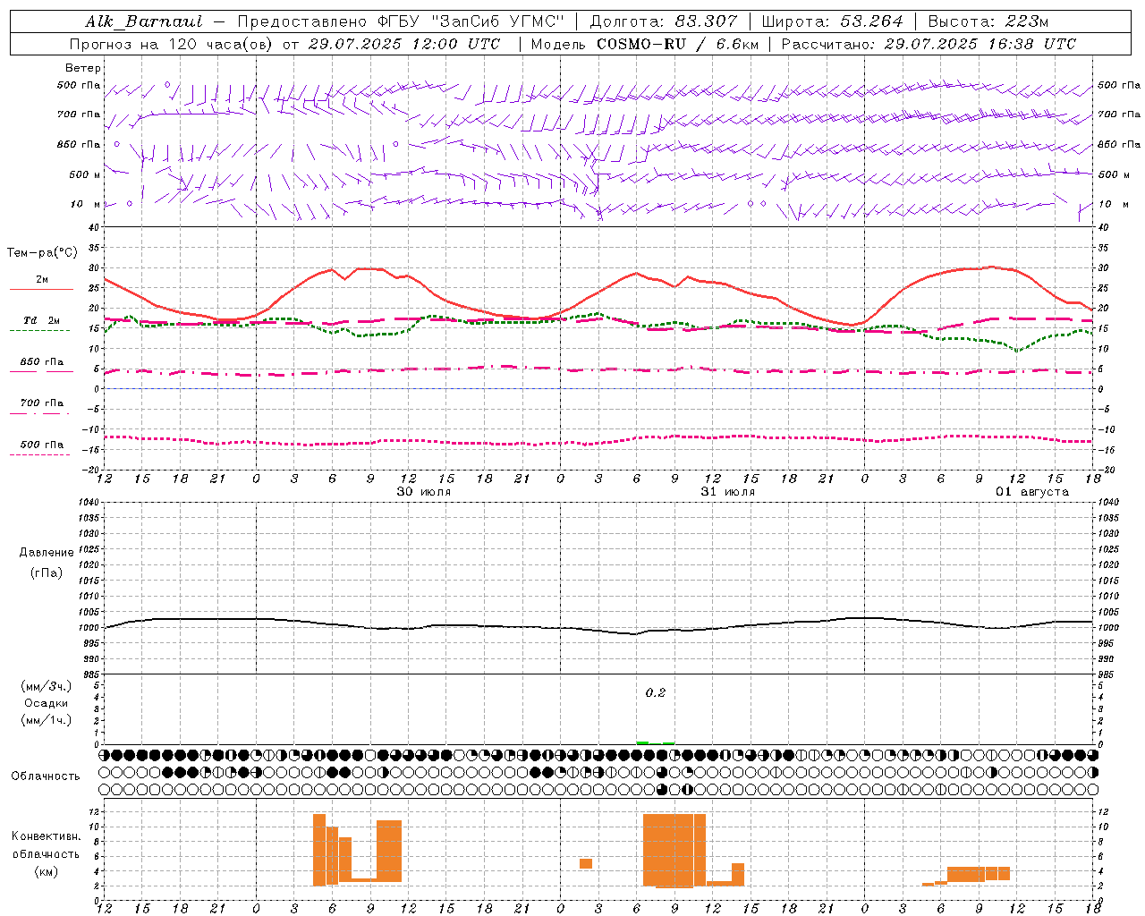Image resolution: width=1145 pixels, height=916 pixels.
Task: Select the '01 августа' date label
Action: (x=1032, y=492)
